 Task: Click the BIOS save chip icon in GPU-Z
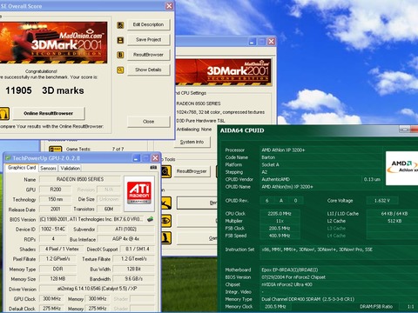pos(150,219)
